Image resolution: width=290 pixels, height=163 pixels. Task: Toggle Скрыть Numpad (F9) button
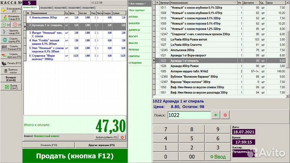pyautogui.click(x=11, y=48)
